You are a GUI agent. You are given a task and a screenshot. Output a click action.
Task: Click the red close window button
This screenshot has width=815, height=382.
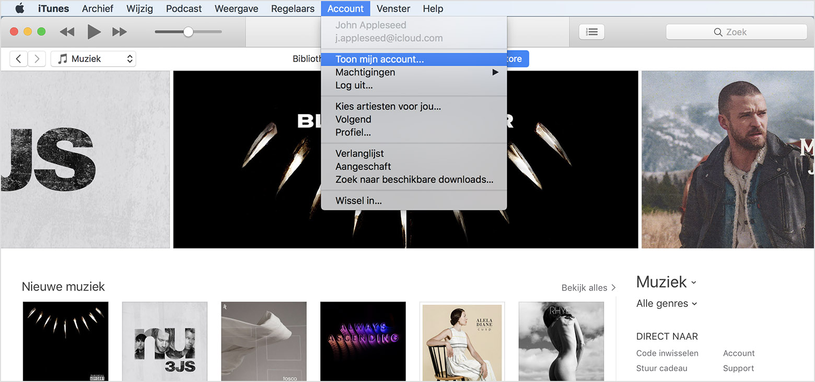pyautogui.click(x=14, y=32)
